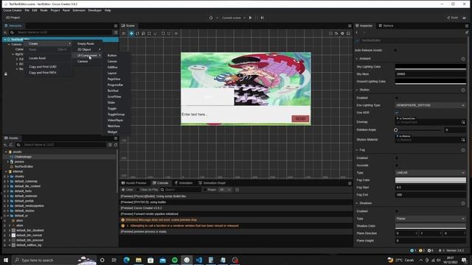Open the Hierarchy panel menu icon
Image resolution: width=472 pixels, height=265 pixels.
(116, 26)
